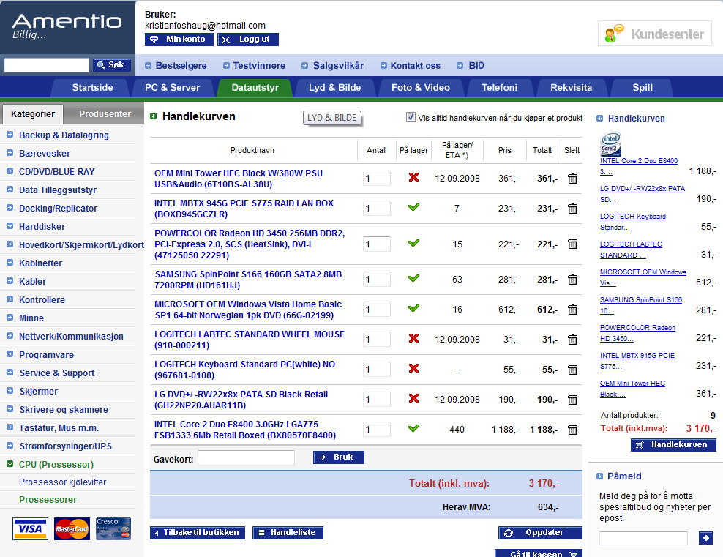723x557 pixels.
Task: Click the icon next to Handlekurven sidebar heading
Action: coord(599,118)
